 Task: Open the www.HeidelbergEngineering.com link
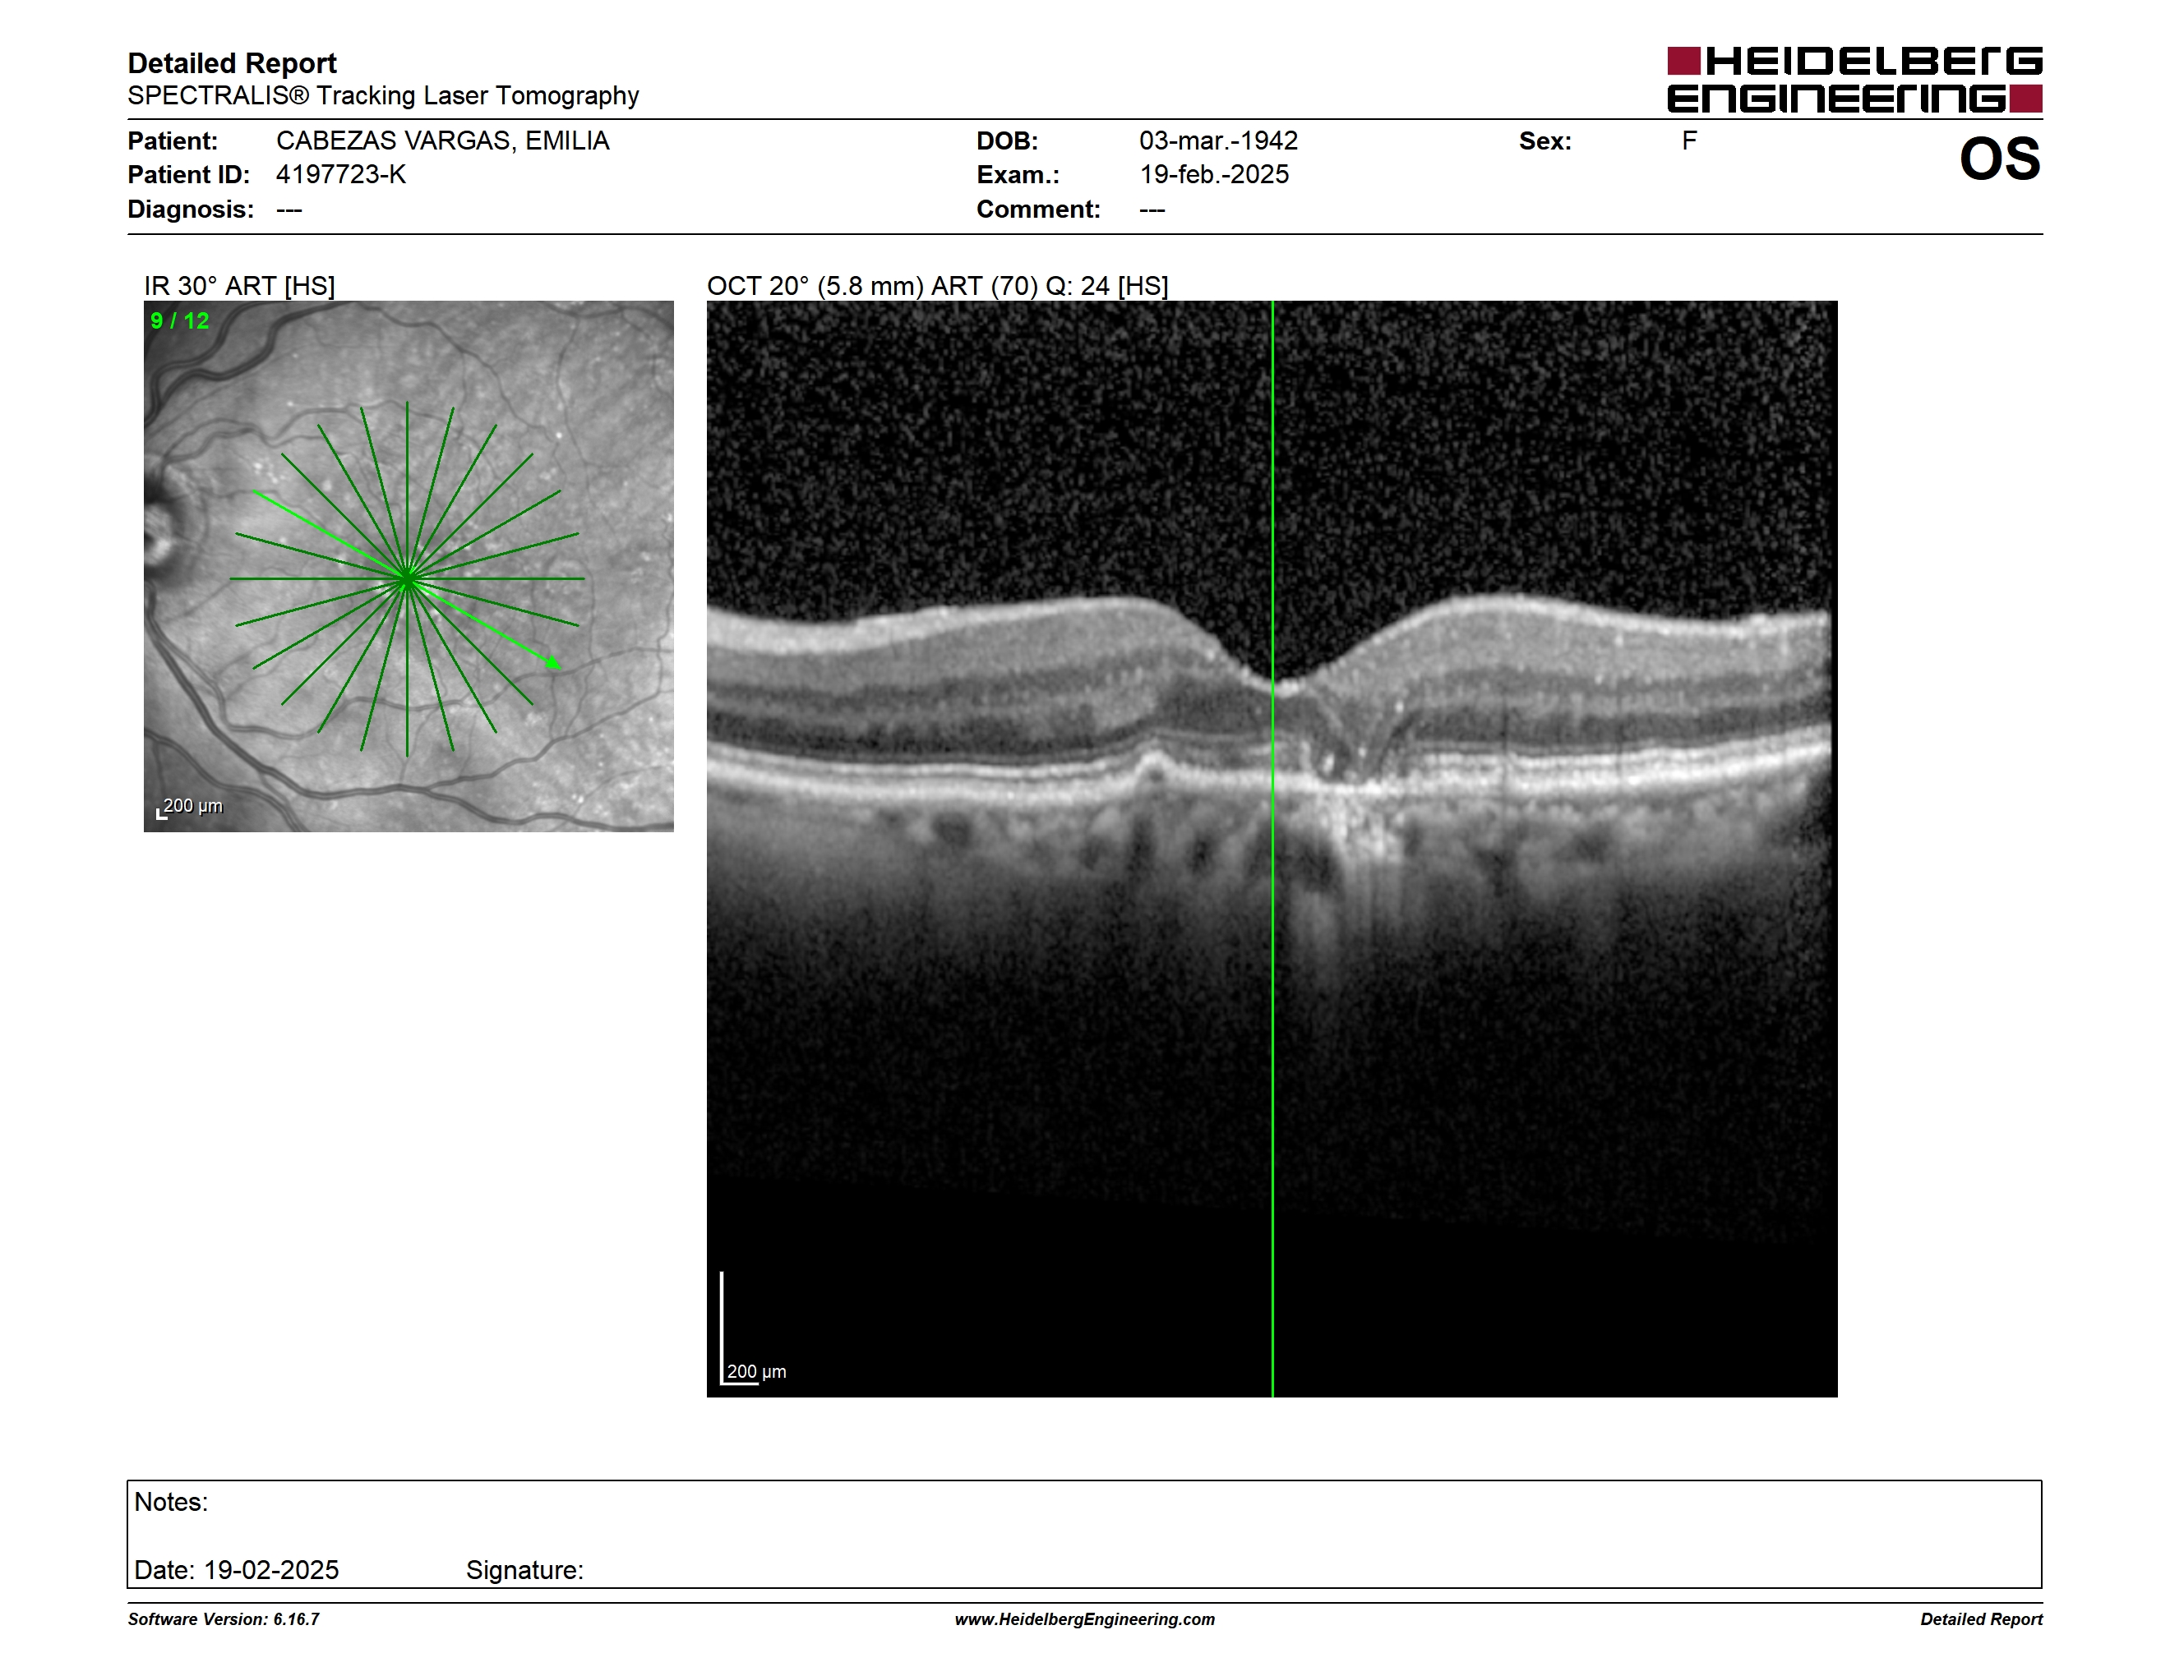point(1085,1619)
